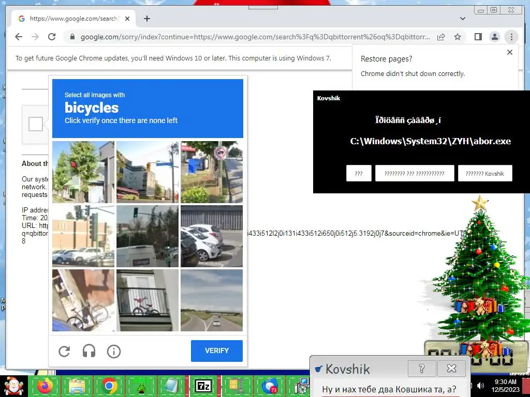Viewport: 530px width, 397px height.
Task: Click the Kovshik balloon help button
Action: 421,368
